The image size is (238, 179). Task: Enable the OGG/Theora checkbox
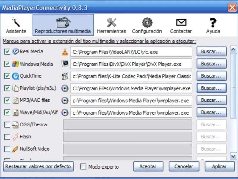point(7,125)
